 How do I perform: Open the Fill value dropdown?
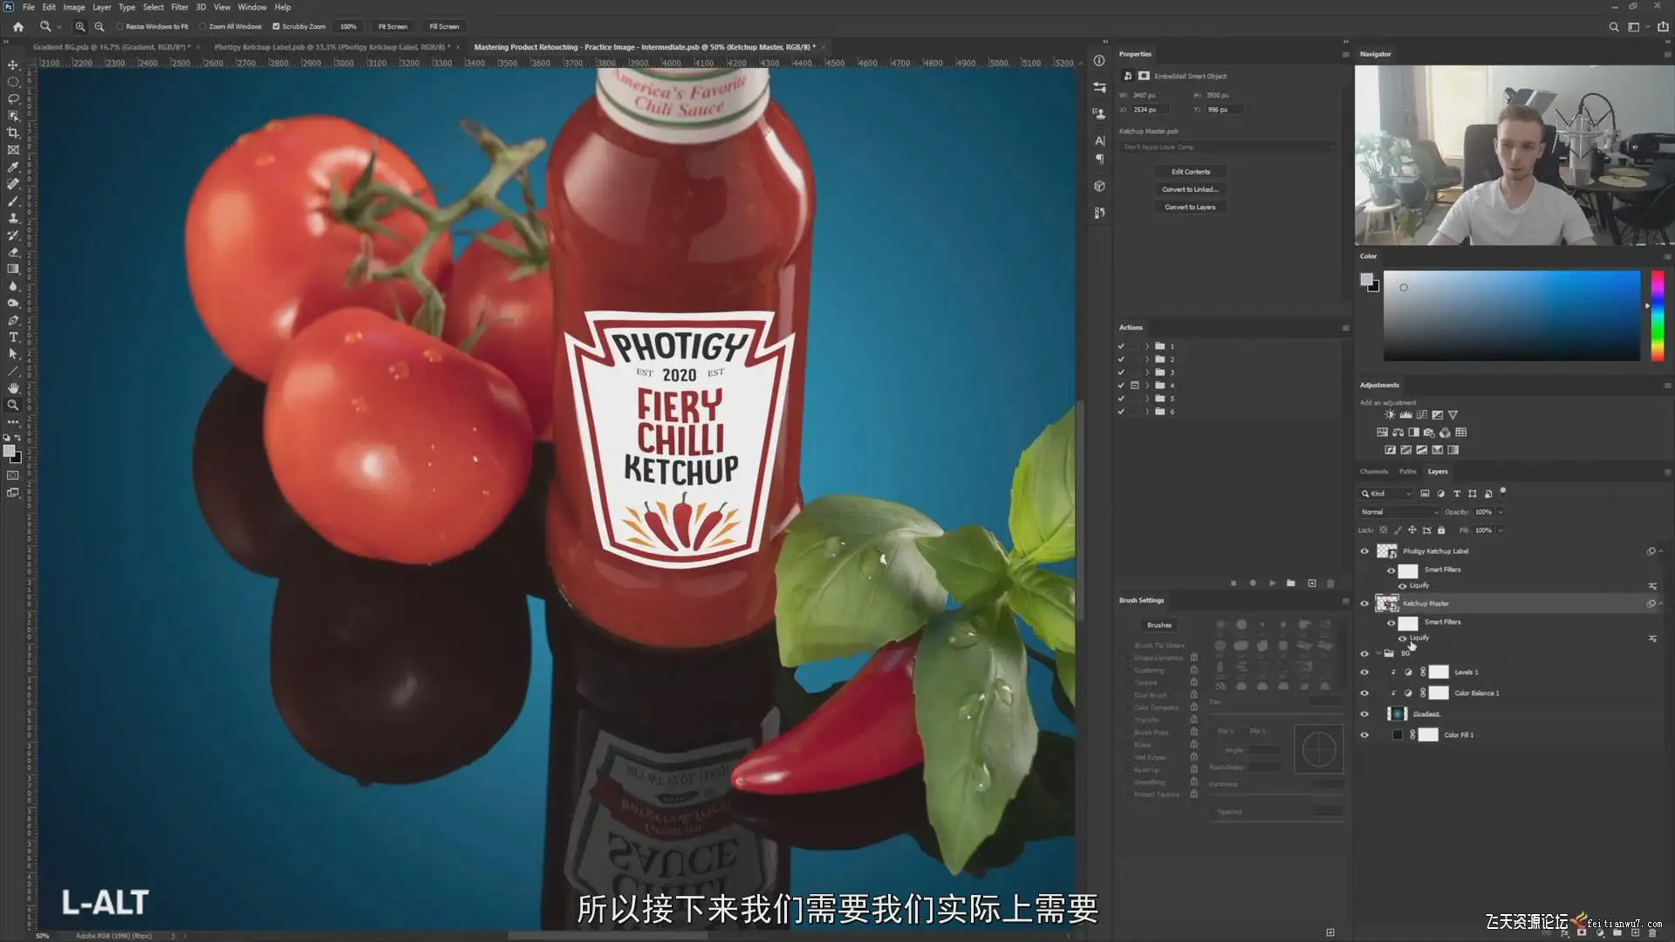(x=1501, y=530)
